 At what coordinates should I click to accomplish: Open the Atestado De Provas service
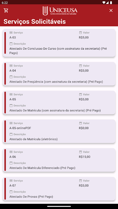(59, 189)
